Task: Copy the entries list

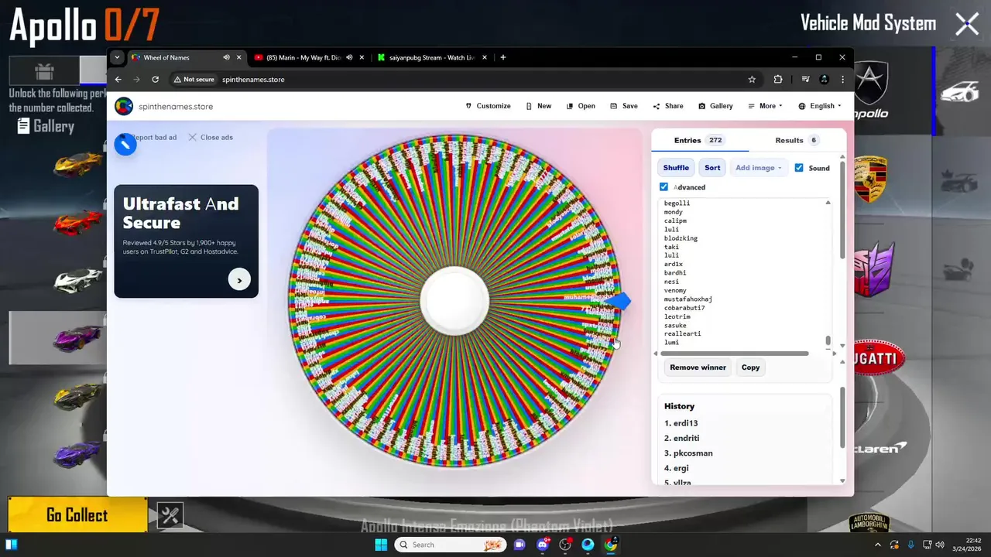Action: 750,367
